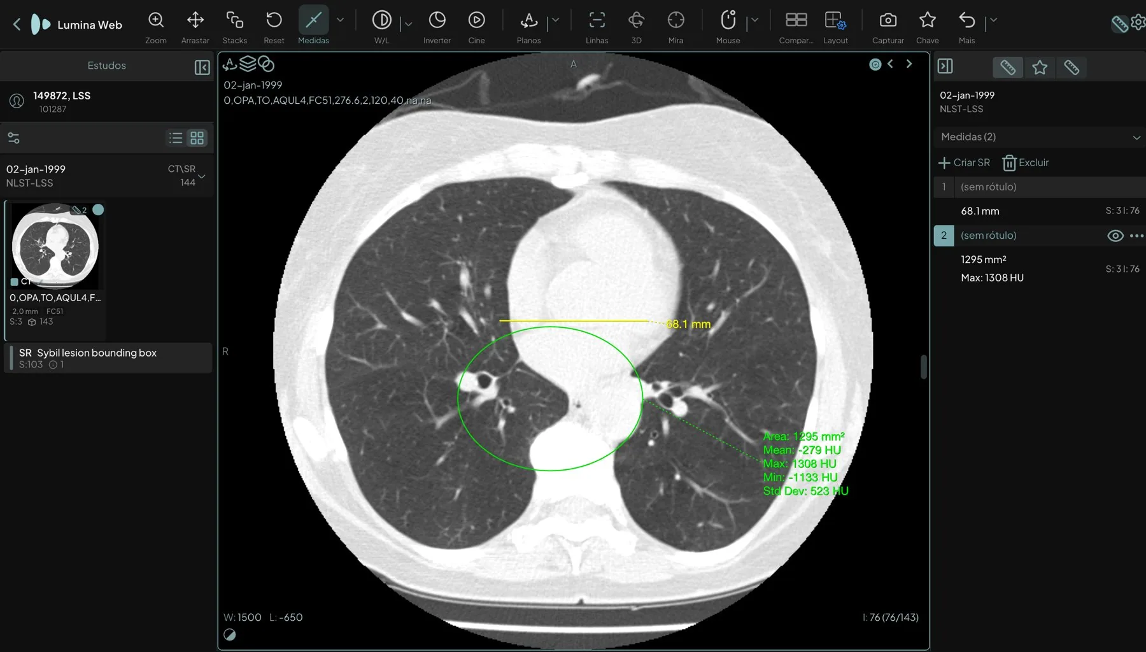Viewport: 1146px width, 652px height.
Task: Expand the Mouse options dropdown
Action: click(x=754, y=20)
